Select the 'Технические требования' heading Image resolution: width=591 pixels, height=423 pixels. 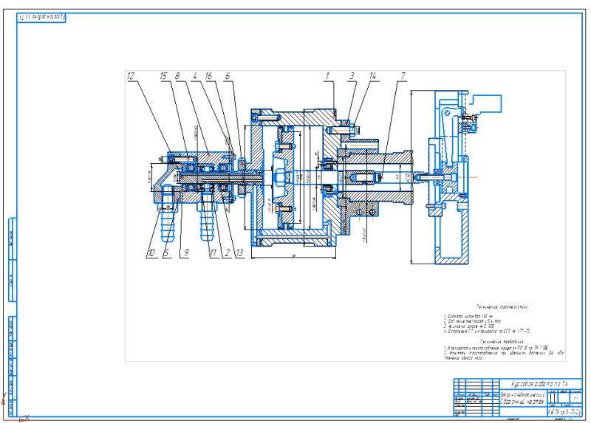click(x=502, y=341)
